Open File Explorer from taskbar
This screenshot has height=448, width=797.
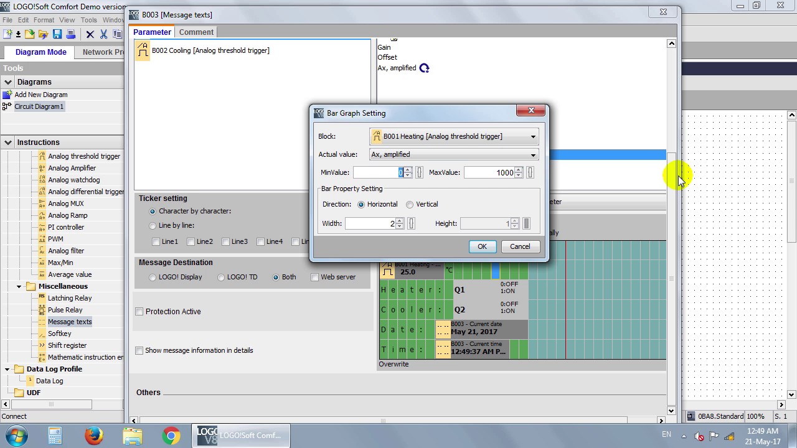133,436
